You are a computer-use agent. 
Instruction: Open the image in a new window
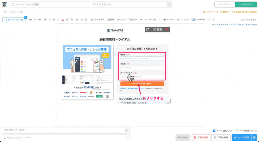(x=148, y=30)
